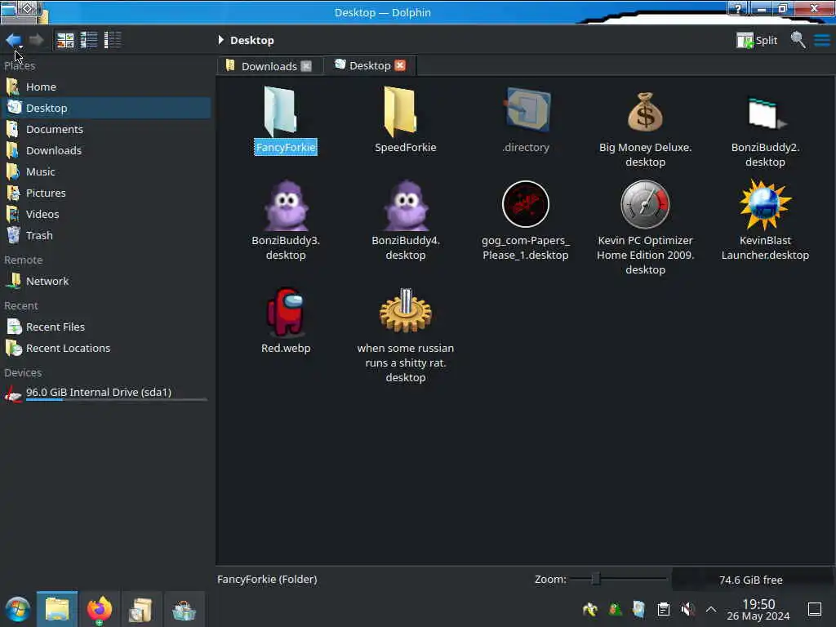Expand the breadcrumb arrow before Desktop
The width and height of the screenshot is (836, 627).
click(x=220, y=40)
